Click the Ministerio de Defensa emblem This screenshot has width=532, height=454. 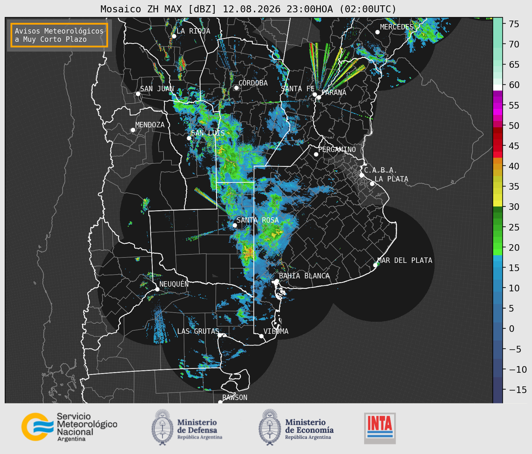point(162,427)
